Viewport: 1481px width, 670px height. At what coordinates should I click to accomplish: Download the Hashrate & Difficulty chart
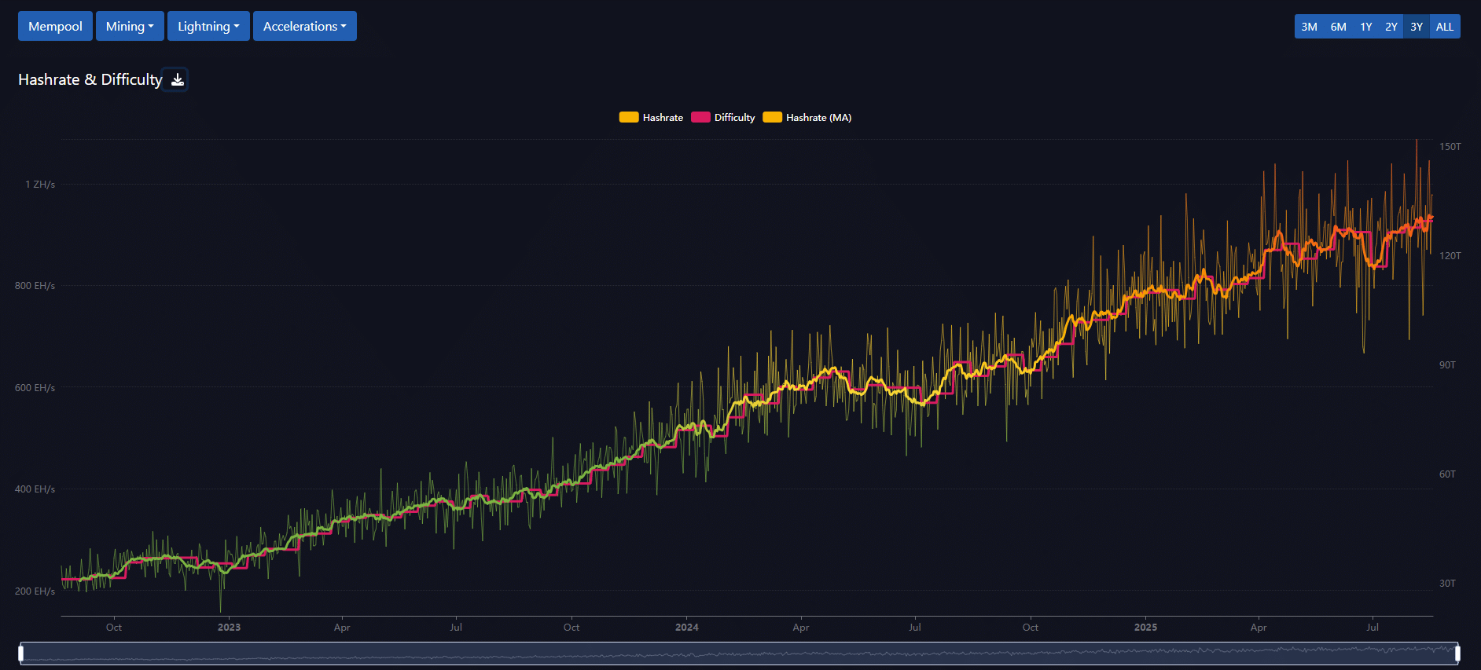(178, 79)
